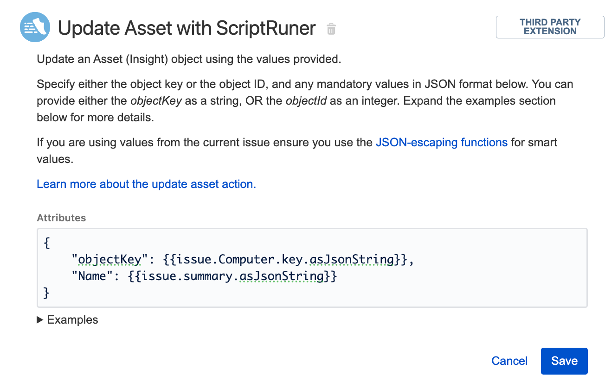Click the "Name" line in the code

[204, 276]
